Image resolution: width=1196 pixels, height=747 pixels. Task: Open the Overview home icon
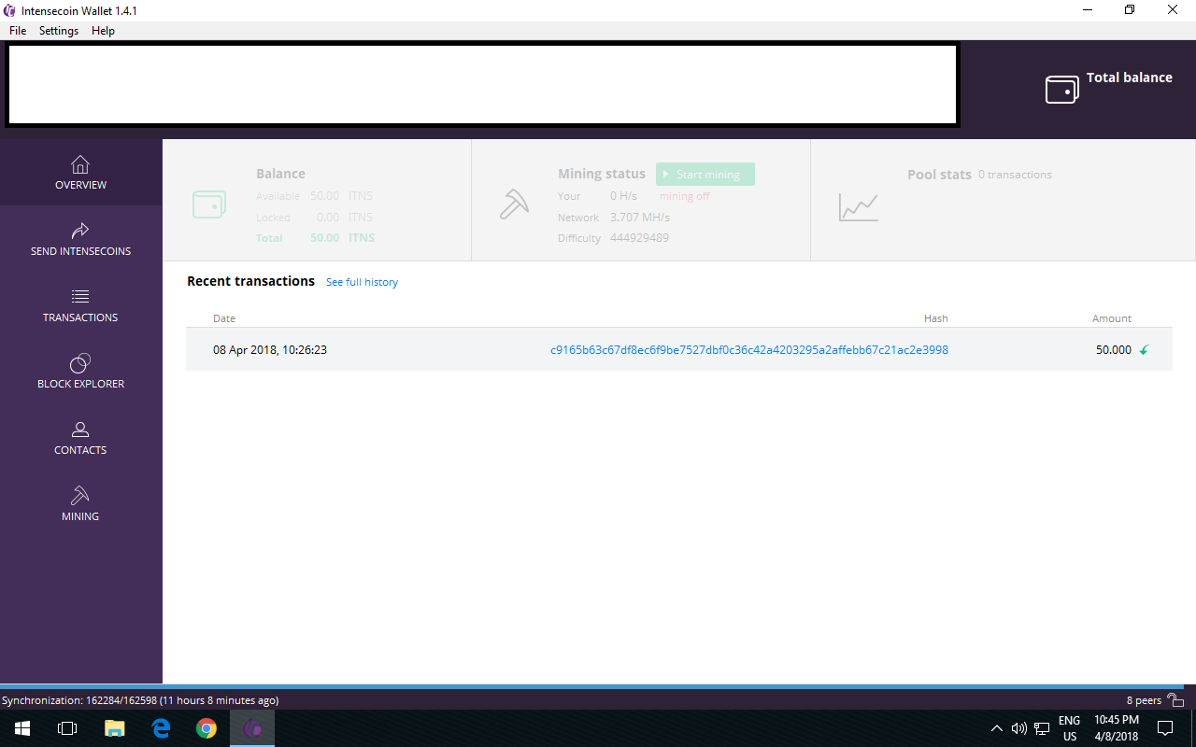pyautogui.click(x=80, y=164)
